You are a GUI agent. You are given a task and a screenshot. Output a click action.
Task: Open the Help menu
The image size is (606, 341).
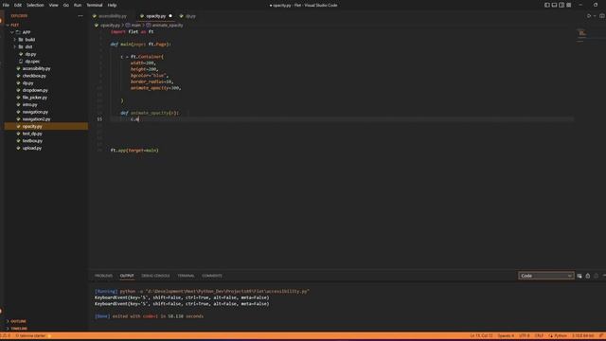point(112,5)
